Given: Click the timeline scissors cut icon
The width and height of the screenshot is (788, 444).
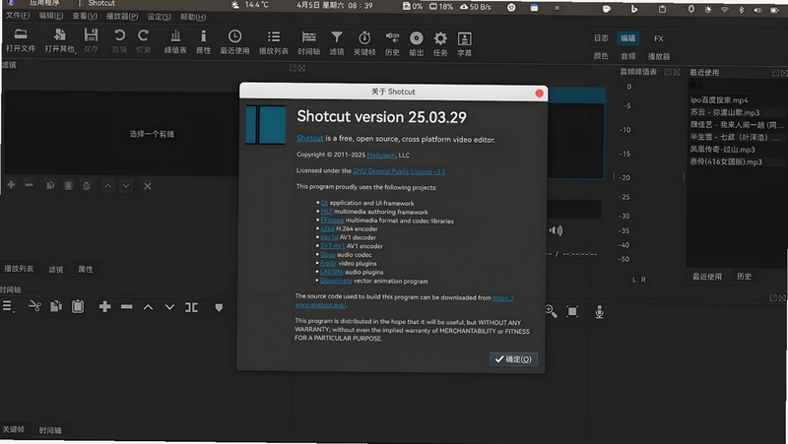Looking at the screenshot, I should pos(34,306).
